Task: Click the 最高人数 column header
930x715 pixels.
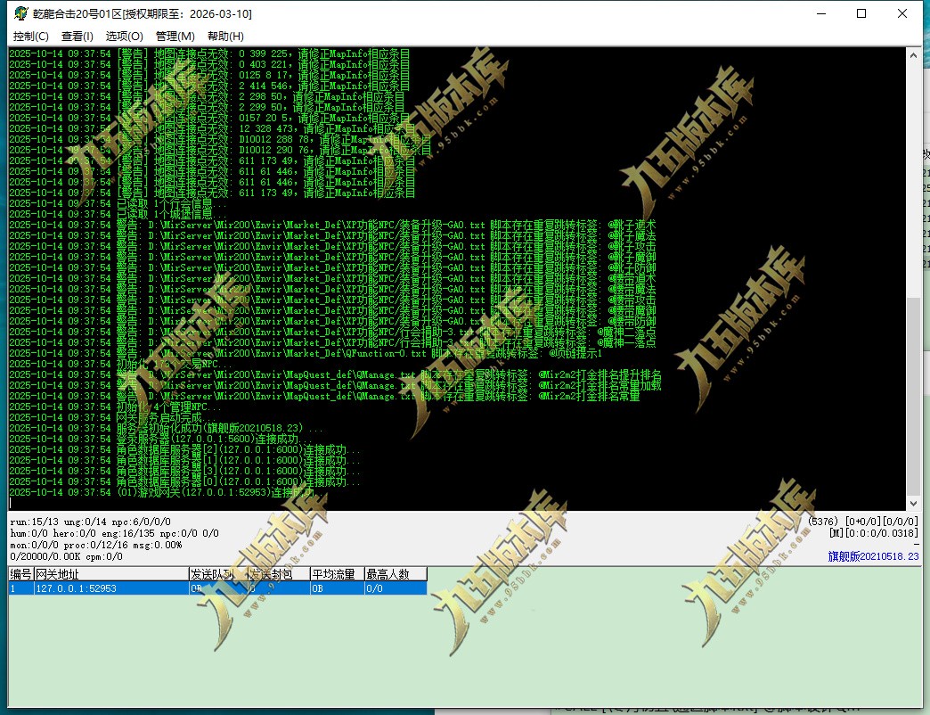Action: pos(395,574)
